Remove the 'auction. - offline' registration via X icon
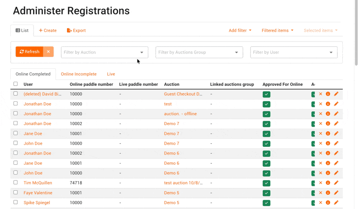 point(320,114)
